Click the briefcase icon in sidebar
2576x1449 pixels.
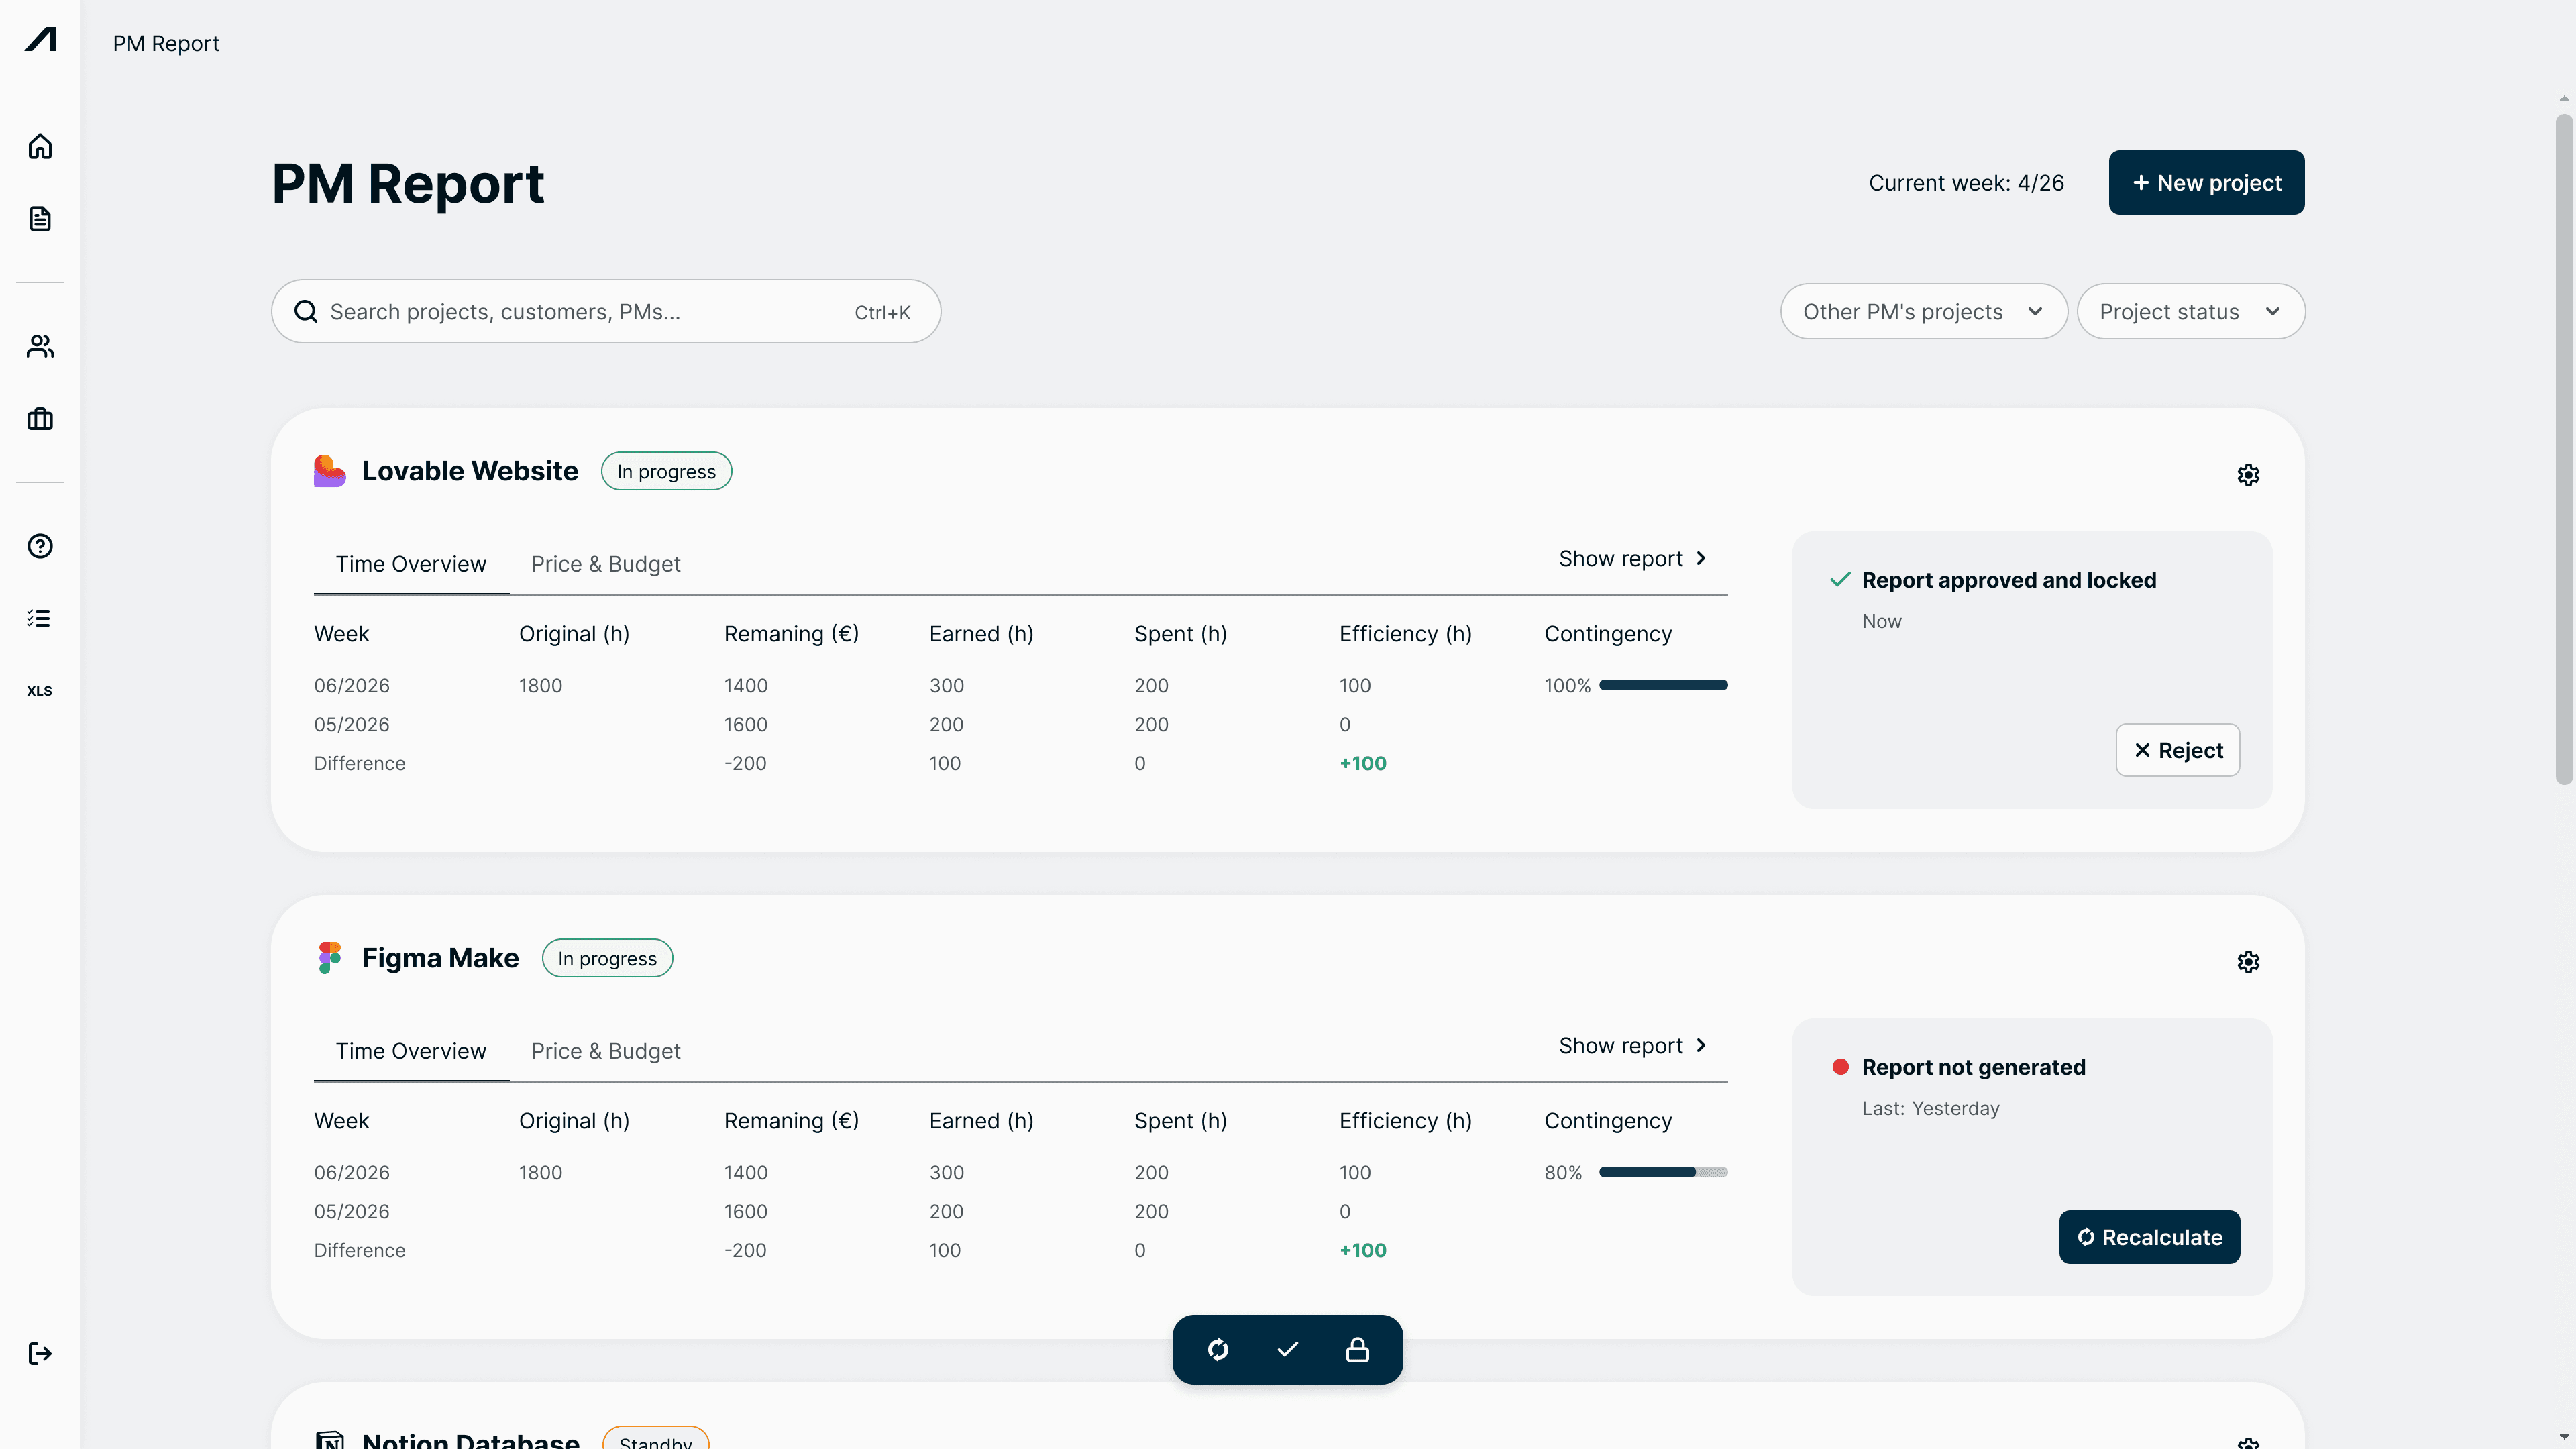click(40, 419)
